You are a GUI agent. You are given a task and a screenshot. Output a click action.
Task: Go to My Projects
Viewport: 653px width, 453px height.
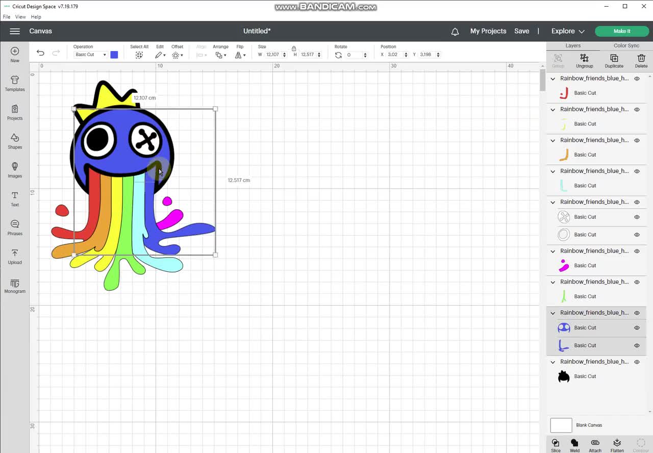pyautogui.click(x=488, y=31)
